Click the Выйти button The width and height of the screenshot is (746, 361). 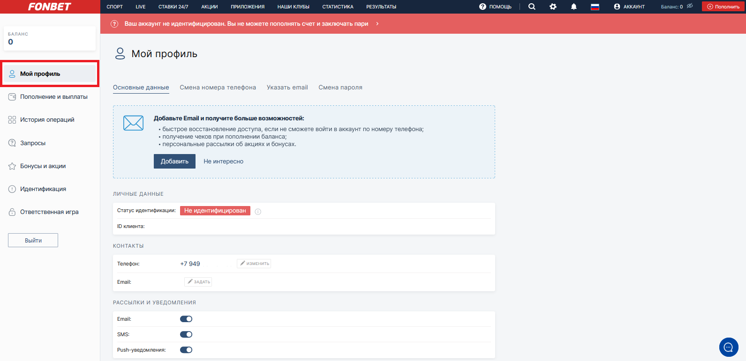33,240
